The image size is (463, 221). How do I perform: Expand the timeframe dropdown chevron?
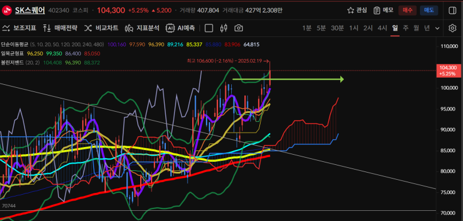437,28
